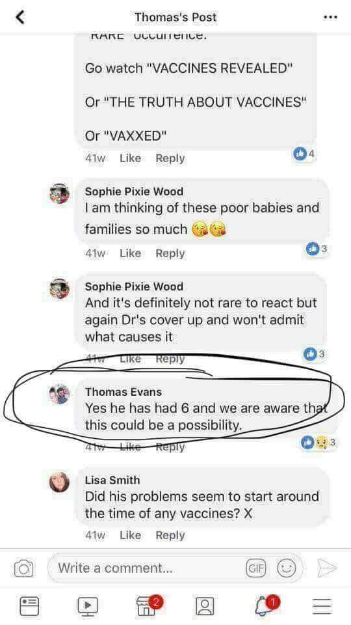Open the News Feed tab icon

pos(29,606)
